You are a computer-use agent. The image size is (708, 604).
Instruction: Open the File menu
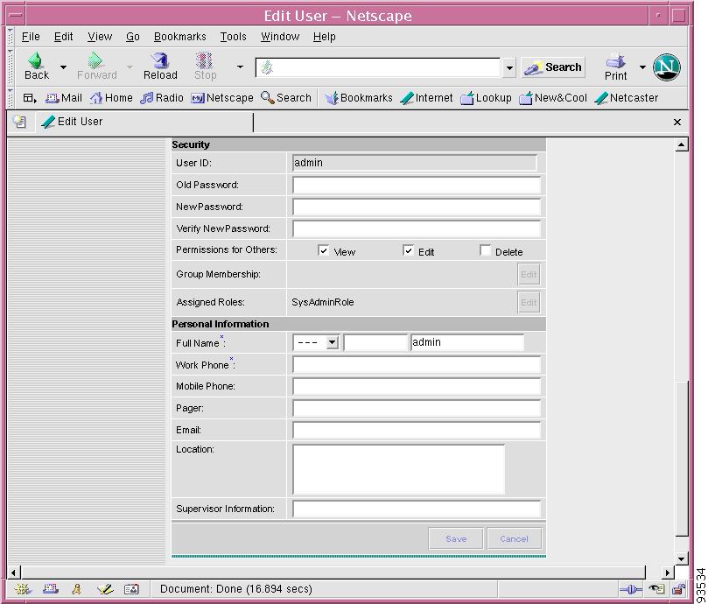(31, 37)
